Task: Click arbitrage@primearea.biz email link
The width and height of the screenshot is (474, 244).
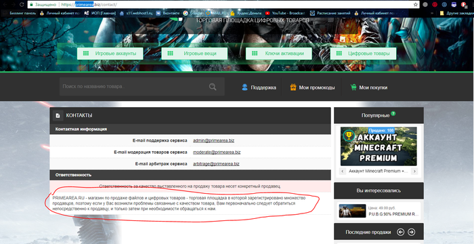Action: click(x=216, y=164)
